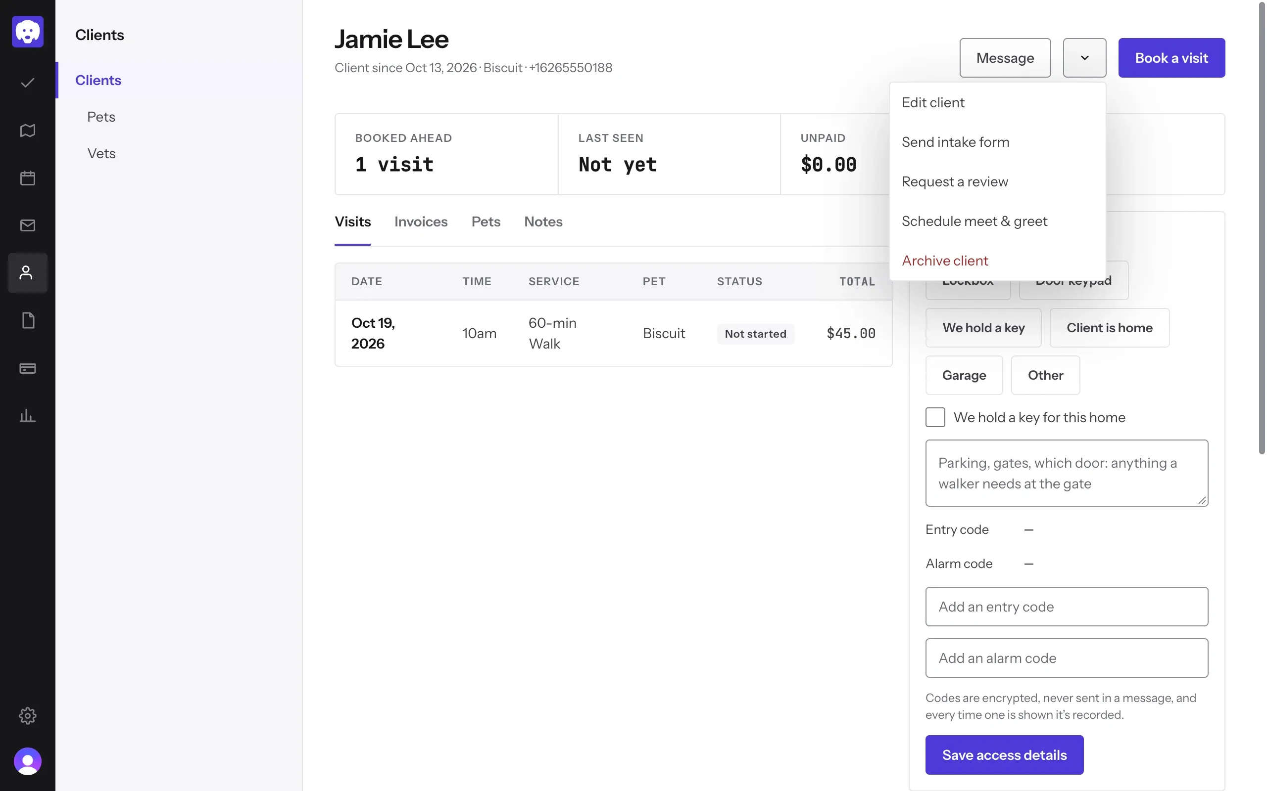Tick 'We hold a key for this home'
This screenshot has width=1267, height=791.
935,417
